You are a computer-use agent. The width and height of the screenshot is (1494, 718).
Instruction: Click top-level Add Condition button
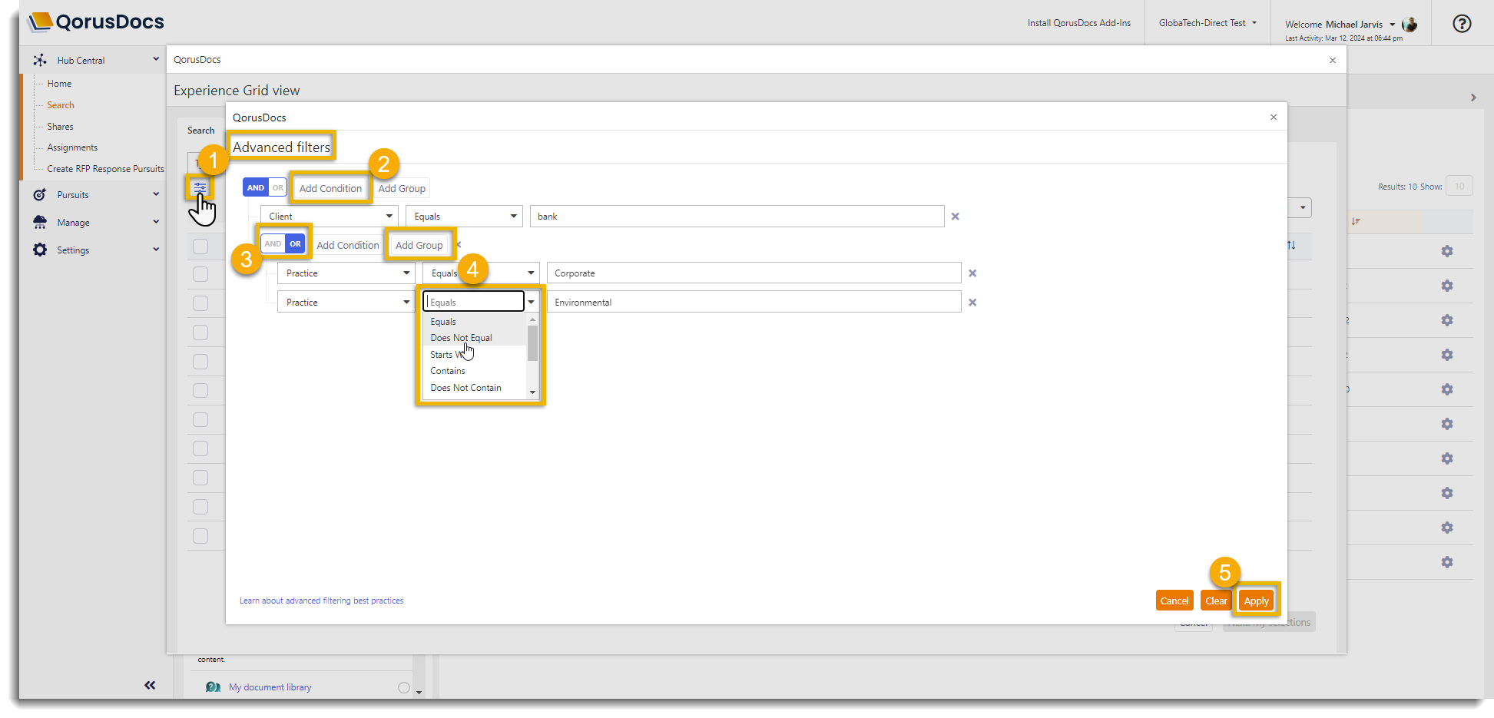click(x=330, y=188)
